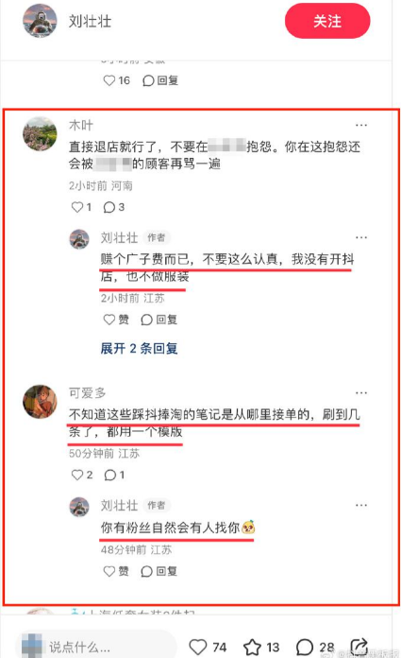View the 3 replies on 木叶's comment

[114, 207]
